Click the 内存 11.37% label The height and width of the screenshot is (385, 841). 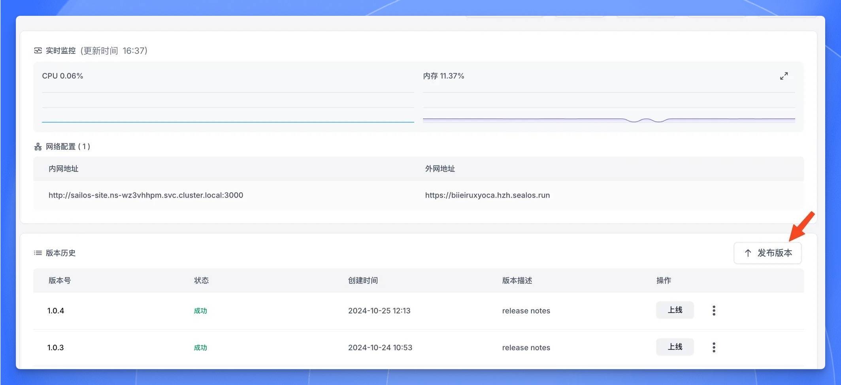point(443,76)
